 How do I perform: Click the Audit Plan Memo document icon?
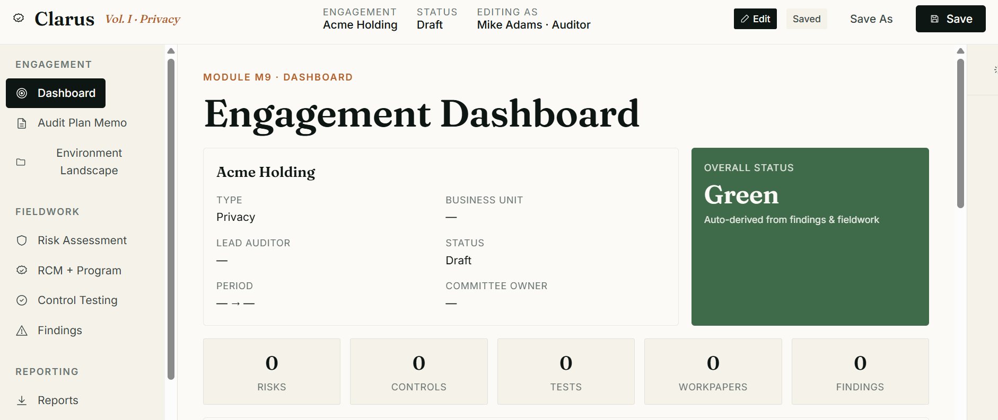tap(22, 123)
